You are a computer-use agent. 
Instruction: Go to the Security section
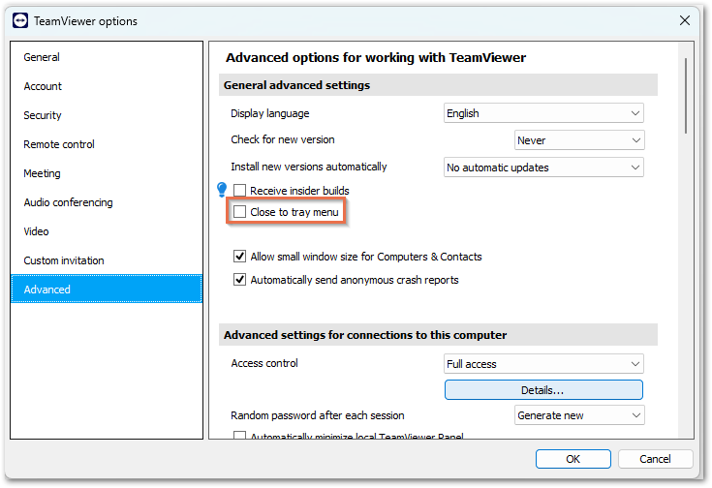pos(107,115)
